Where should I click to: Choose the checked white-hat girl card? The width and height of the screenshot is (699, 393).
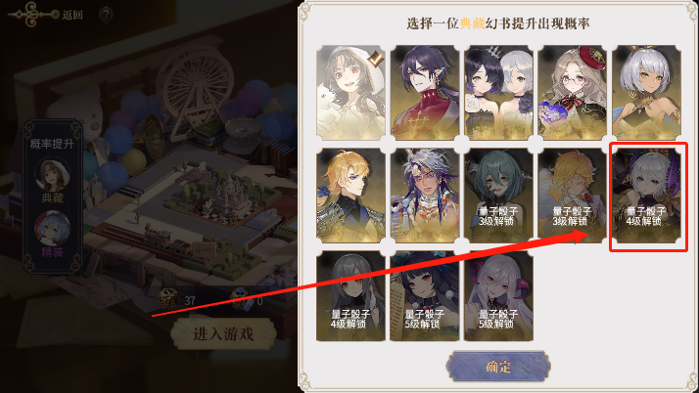350,93
